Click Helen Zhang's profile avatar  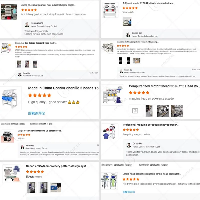pos(27,24)
